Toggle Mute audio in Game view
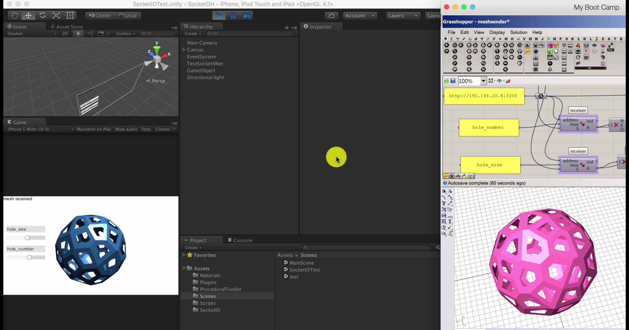This screenshot has height=330, width=629. (126, 129)
